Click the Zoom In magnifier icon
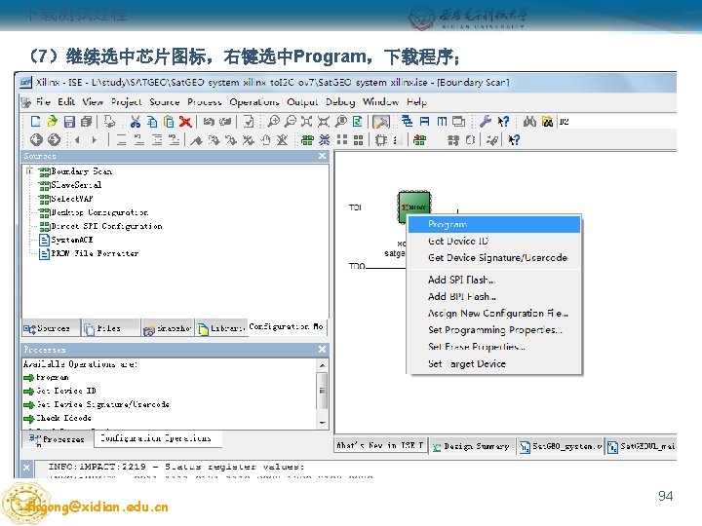702x526 pixels. [x=273, y=121]
